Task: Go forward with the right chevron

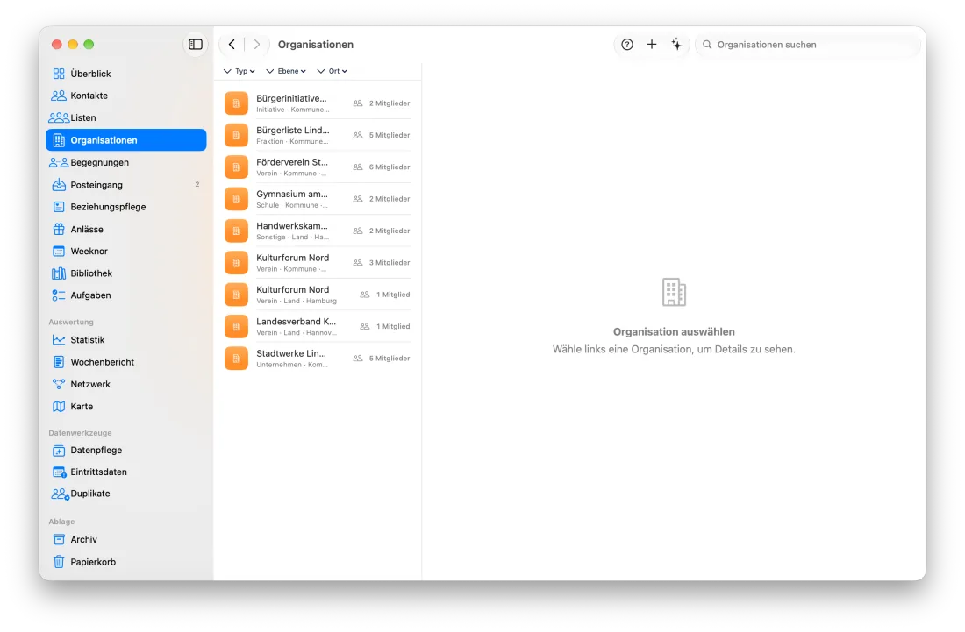Action: pos(257,44)
